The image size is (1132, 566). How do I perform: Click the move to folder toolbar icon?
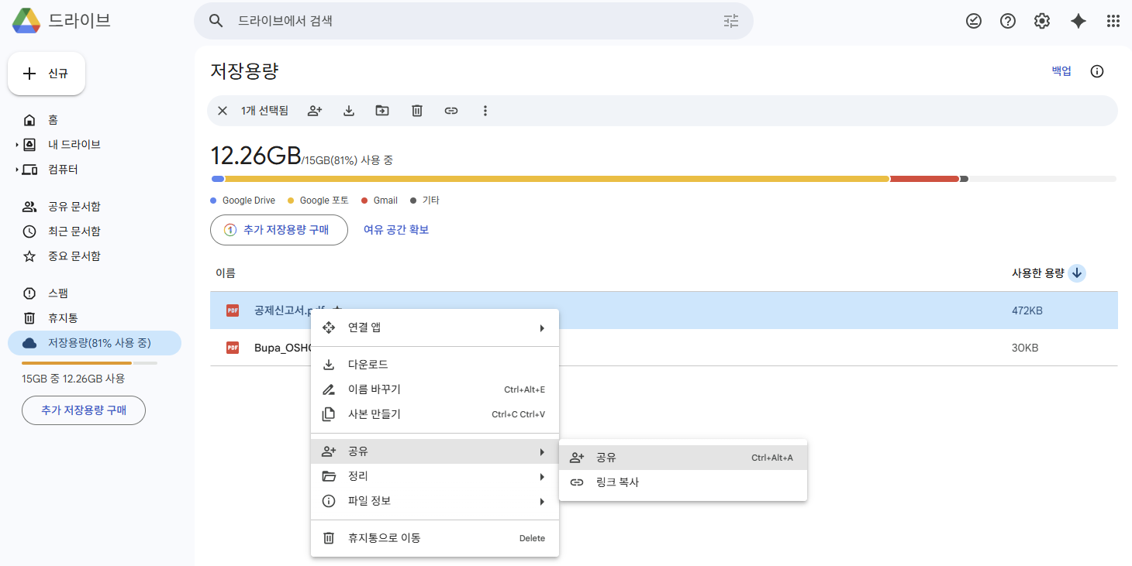pyautogui.click(x=382, y=111)
